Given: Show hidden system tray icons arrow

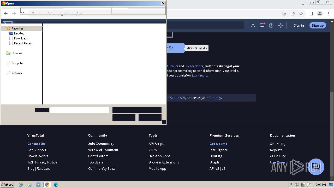Looking at the screenshot, I should [x=291, y=185].
